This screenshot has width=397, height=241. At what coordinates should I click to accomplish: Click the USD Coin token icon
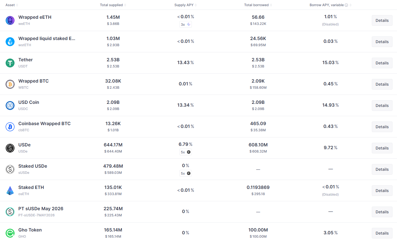click(x=10, y=106)
